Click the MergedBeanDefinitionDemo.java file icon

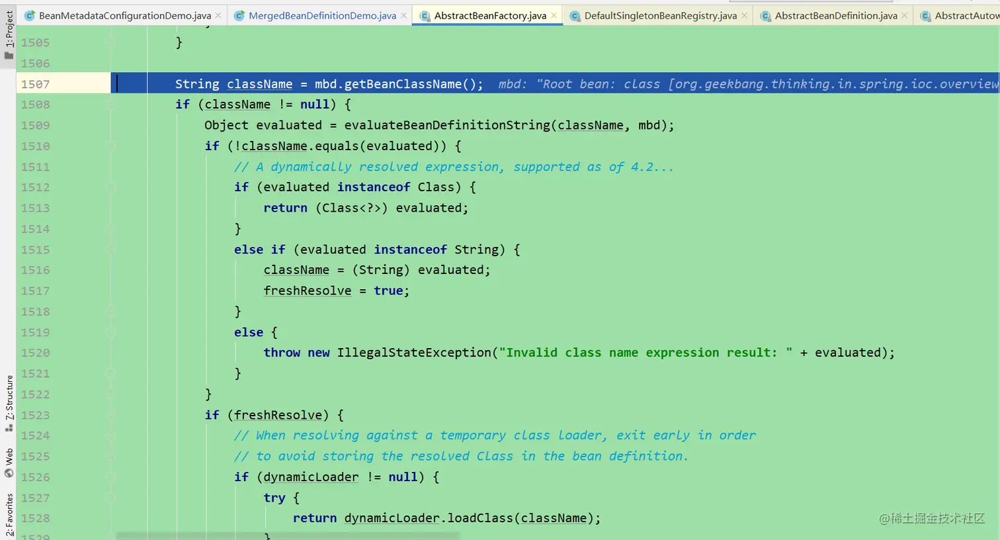click(239, 15)
